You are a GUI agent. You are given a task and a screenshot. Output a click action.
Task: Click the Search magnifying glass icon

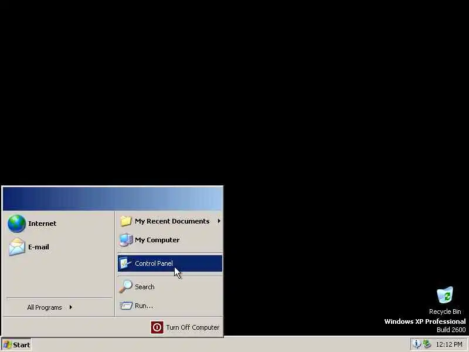(125, 286)
